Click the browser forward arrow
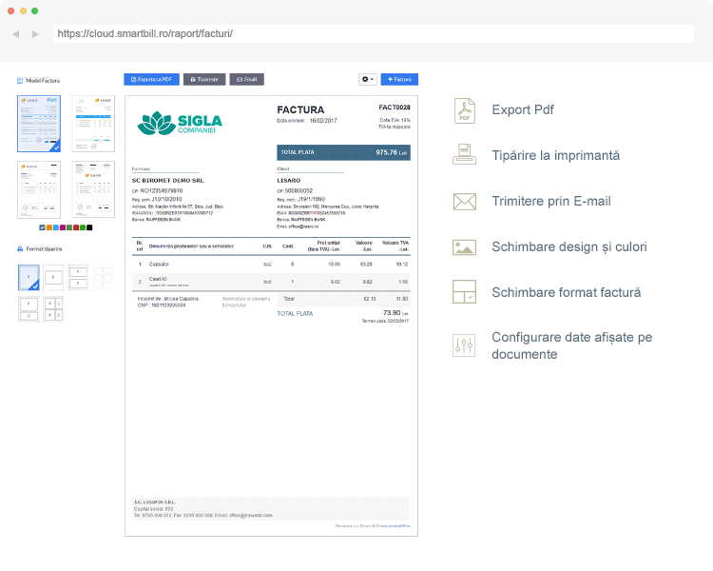This screenshot has height=571, width=713. [x=35, y=33]
